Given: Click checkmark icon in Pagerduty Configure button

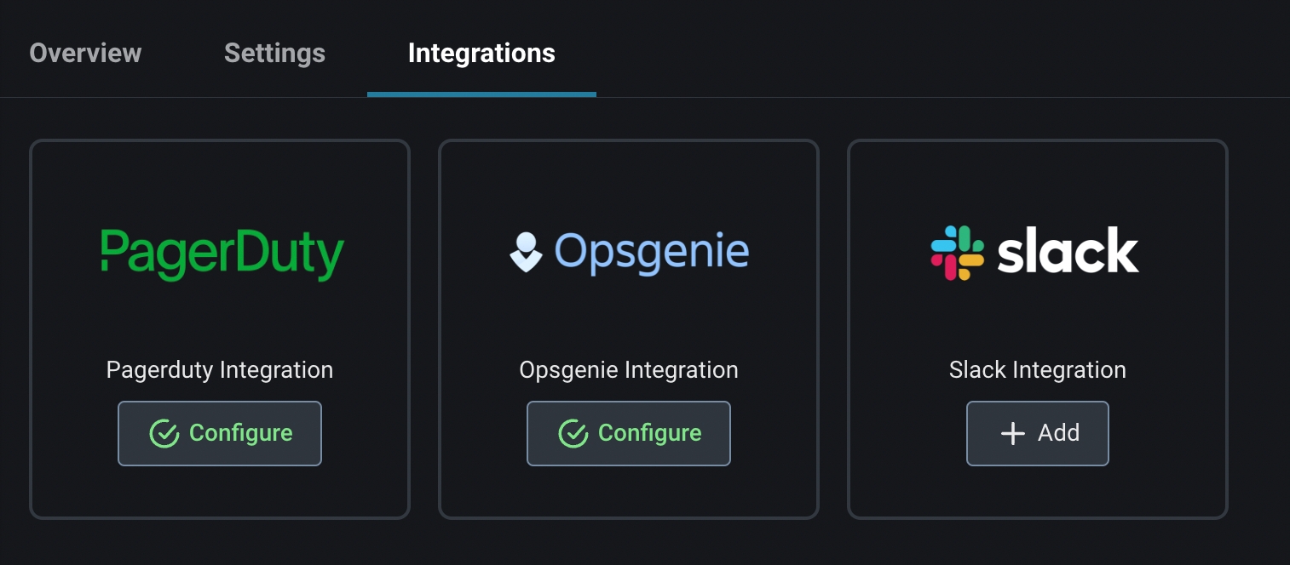Looking at the screenshot, I should point(164,433).
